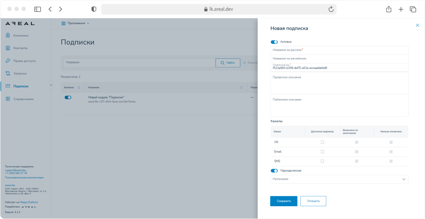The width and height of the screenshot is (425, 219).
Task: Open a new tab with plus icon
Action: (401, 9)
